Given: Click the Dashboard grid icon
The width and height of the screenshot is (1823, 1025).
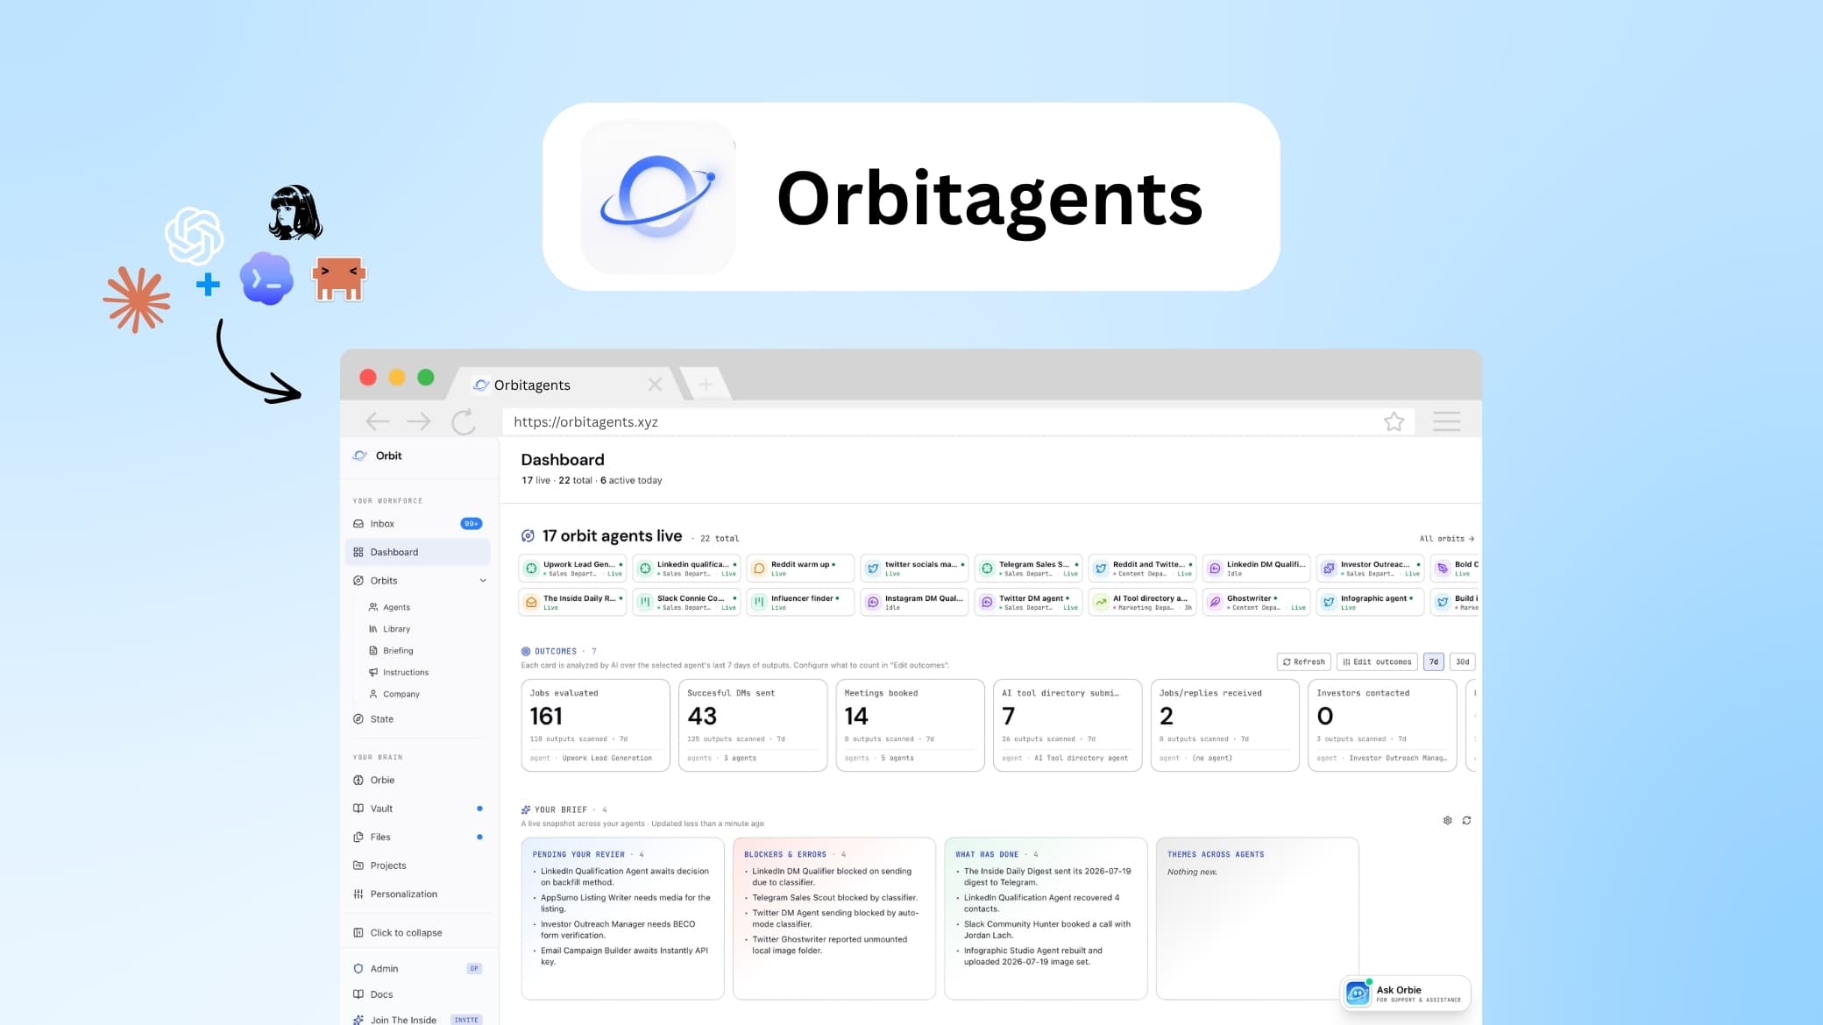Looking at the screenshot, I should tap(358, 552).
